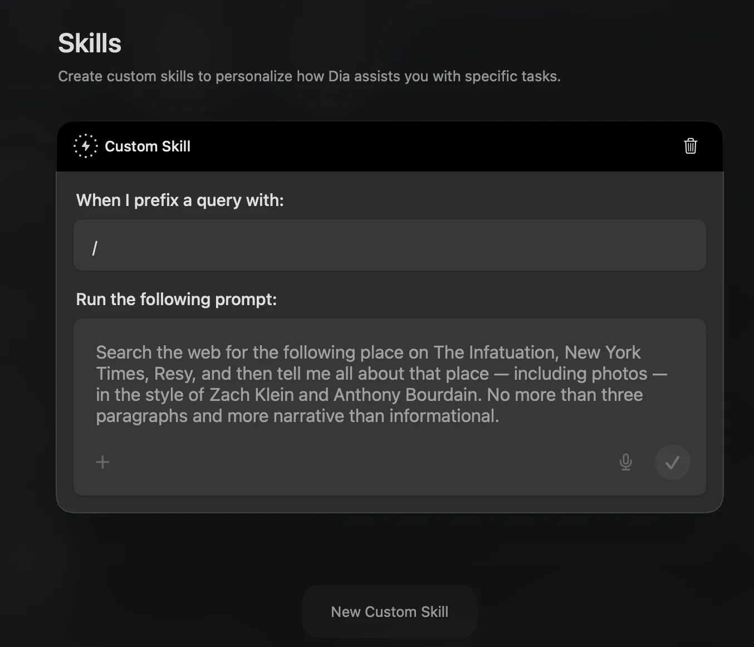
Task: Place cursor on "Infatuation" in the prompt
Action: pos(512,352)
